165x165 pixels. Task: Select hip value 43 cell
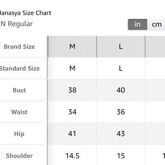(x=121, y=134)
